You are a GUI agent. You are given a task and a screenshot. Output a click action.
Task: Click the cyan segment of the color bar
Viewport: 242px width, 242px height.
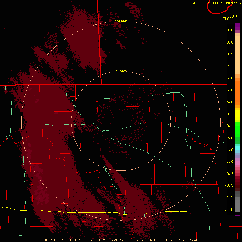coord(237,148)
